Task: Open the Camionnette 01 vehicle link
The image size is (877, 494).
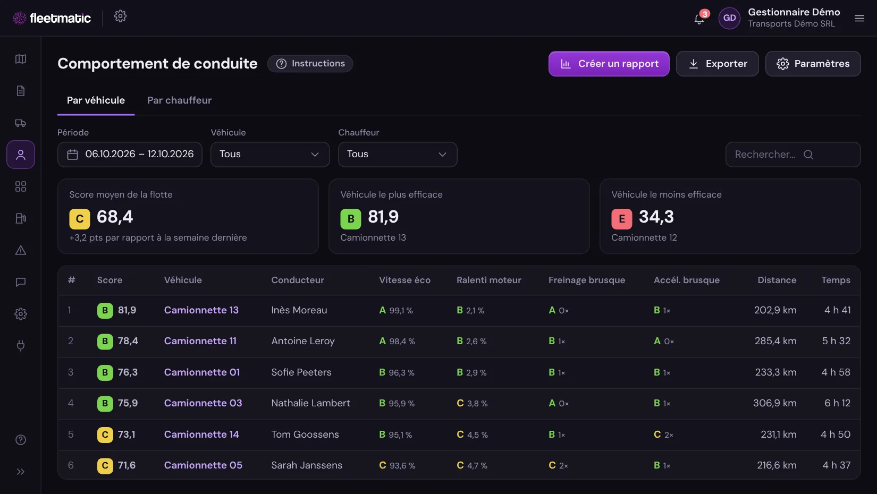Action: pos(202,372)
